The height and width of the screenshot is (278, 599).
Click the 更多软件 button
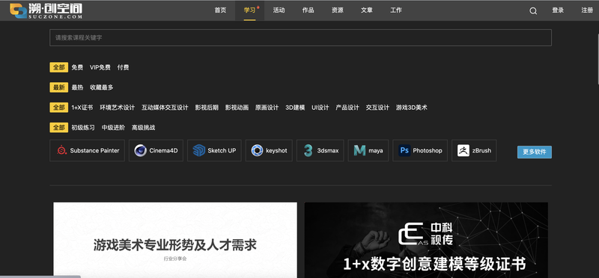coord(535,152)
